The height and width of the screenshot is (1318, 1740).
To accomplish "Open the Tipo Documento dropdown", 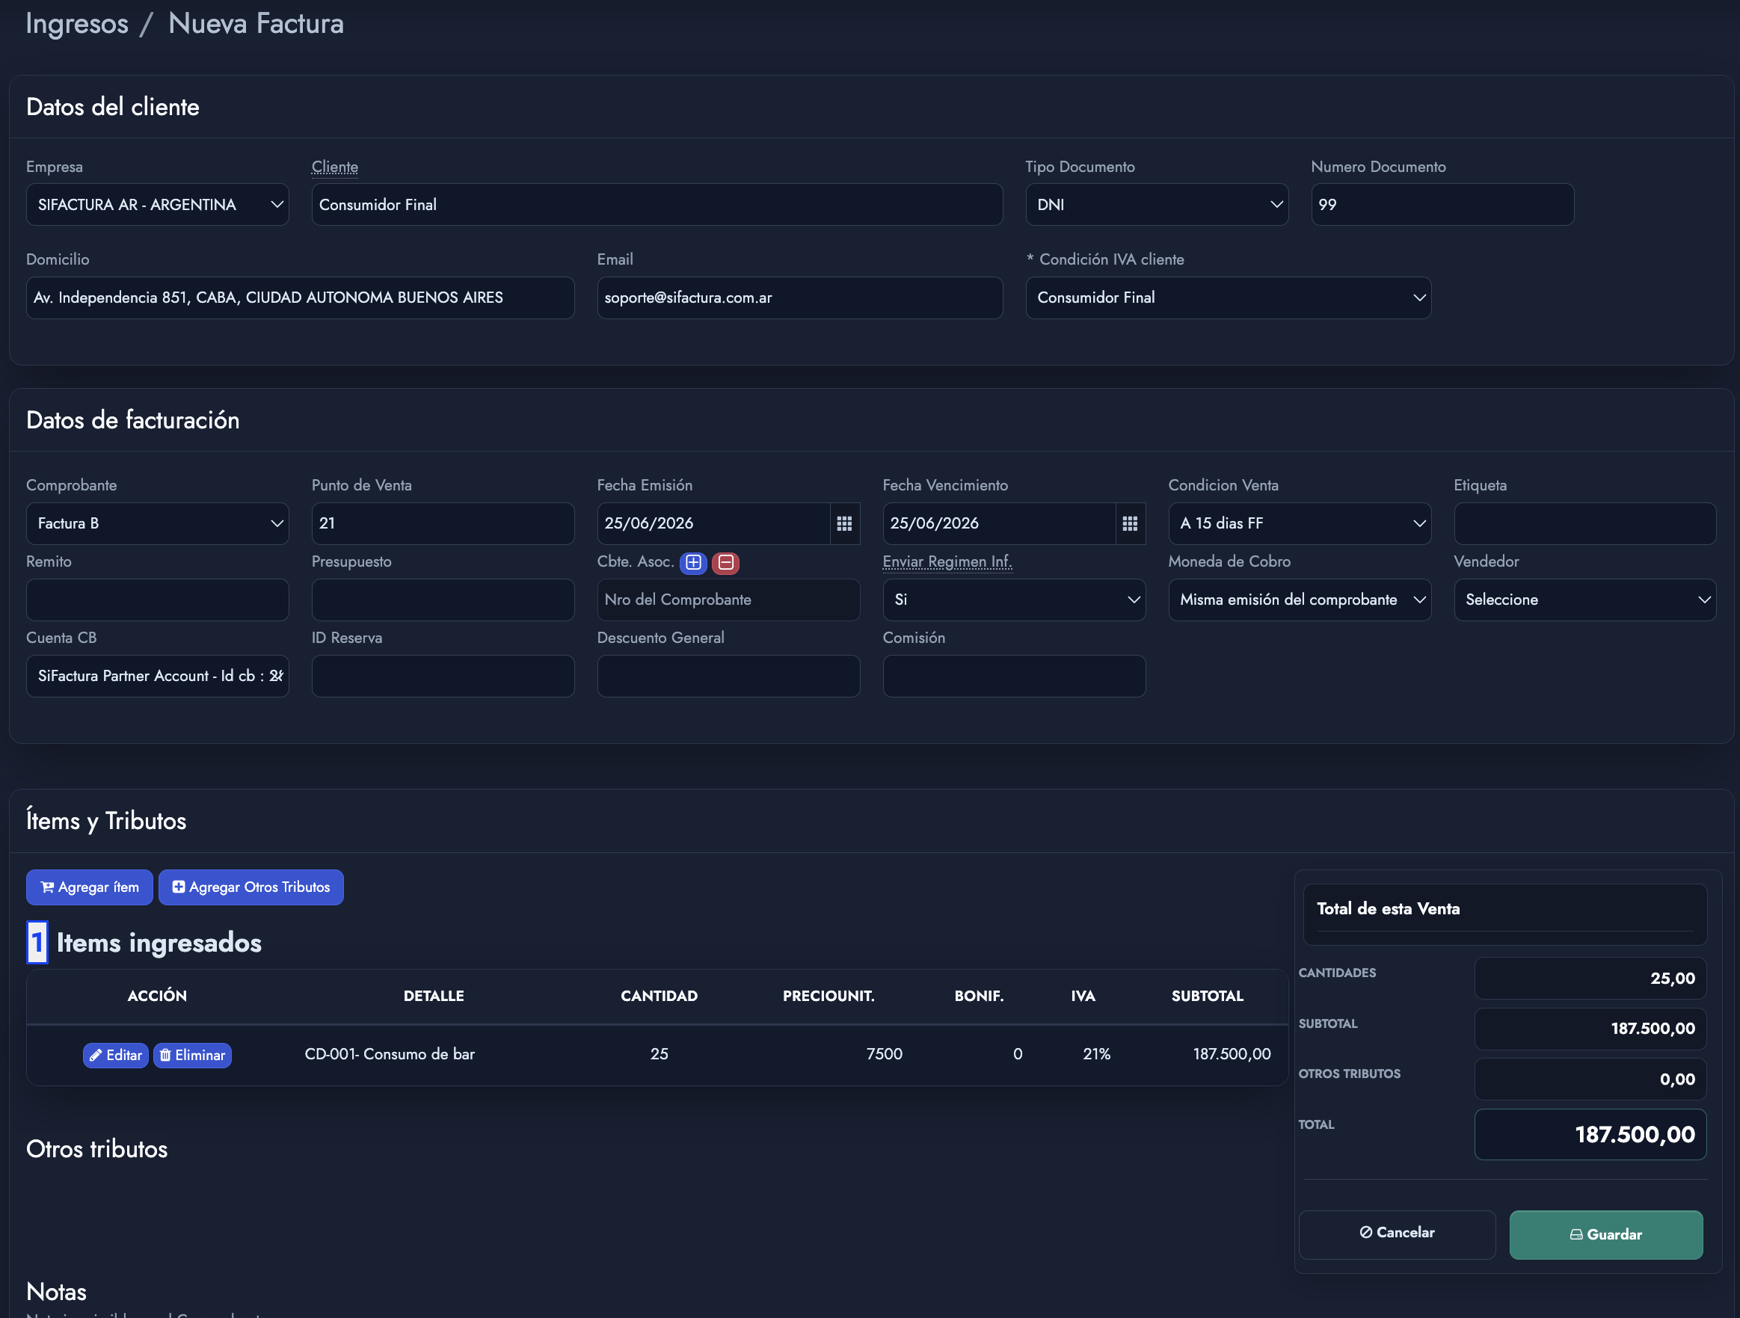I will click(1157, 204).
